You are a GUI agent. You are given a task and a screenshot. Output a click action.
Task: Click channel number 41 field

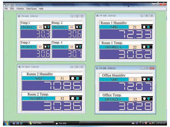(x=40, y=27)
